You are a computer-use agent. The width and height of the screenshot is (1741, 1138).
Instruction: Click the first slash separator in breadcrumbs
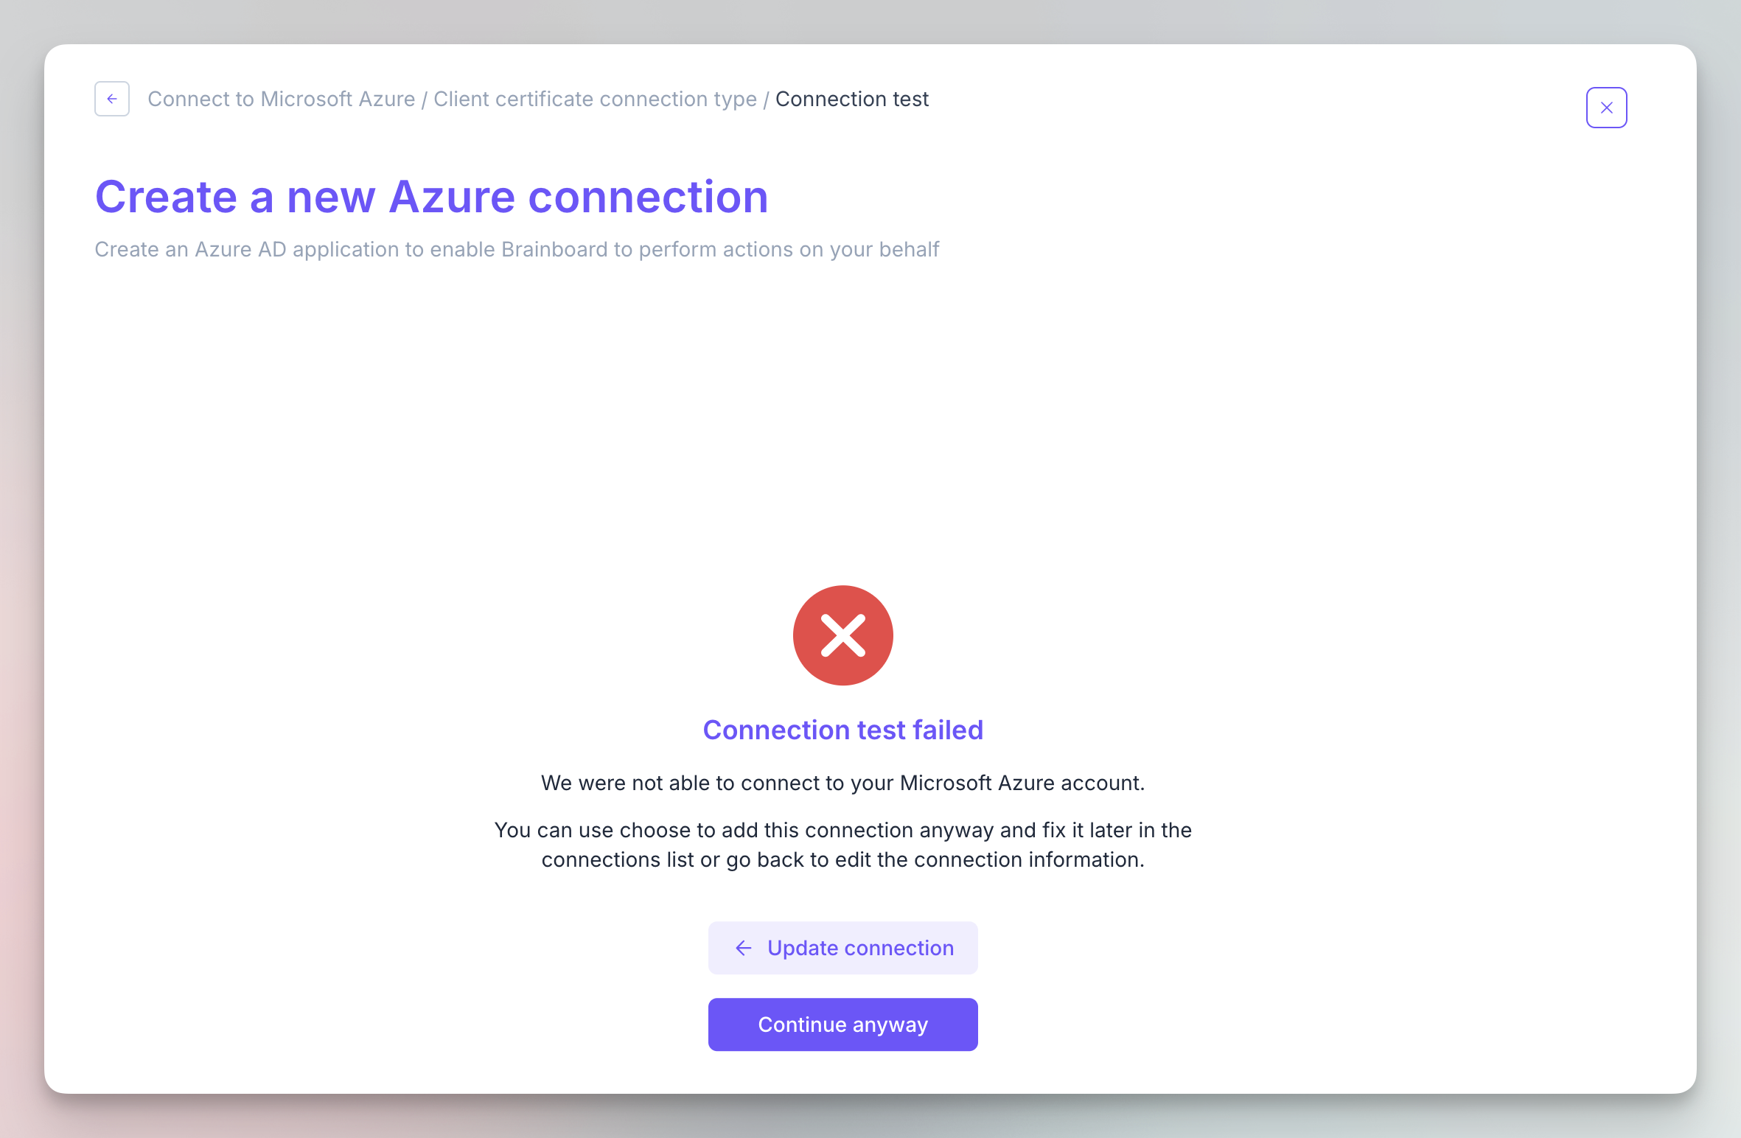[424, 100]
